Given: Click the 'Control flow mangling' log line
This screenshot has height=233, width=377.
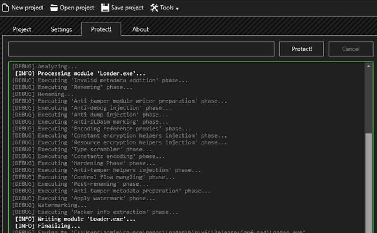Looking at the screenshot, I should point(93,177).
